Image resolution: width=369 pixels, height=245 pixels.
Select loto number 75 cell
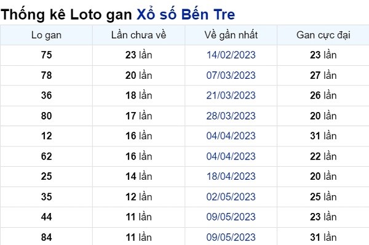tap(46, 55)
